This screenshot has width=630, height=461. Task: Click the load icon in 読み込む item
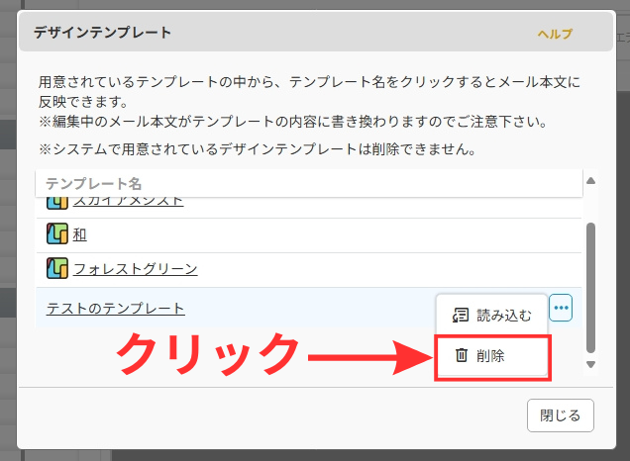tap(461, 315)
